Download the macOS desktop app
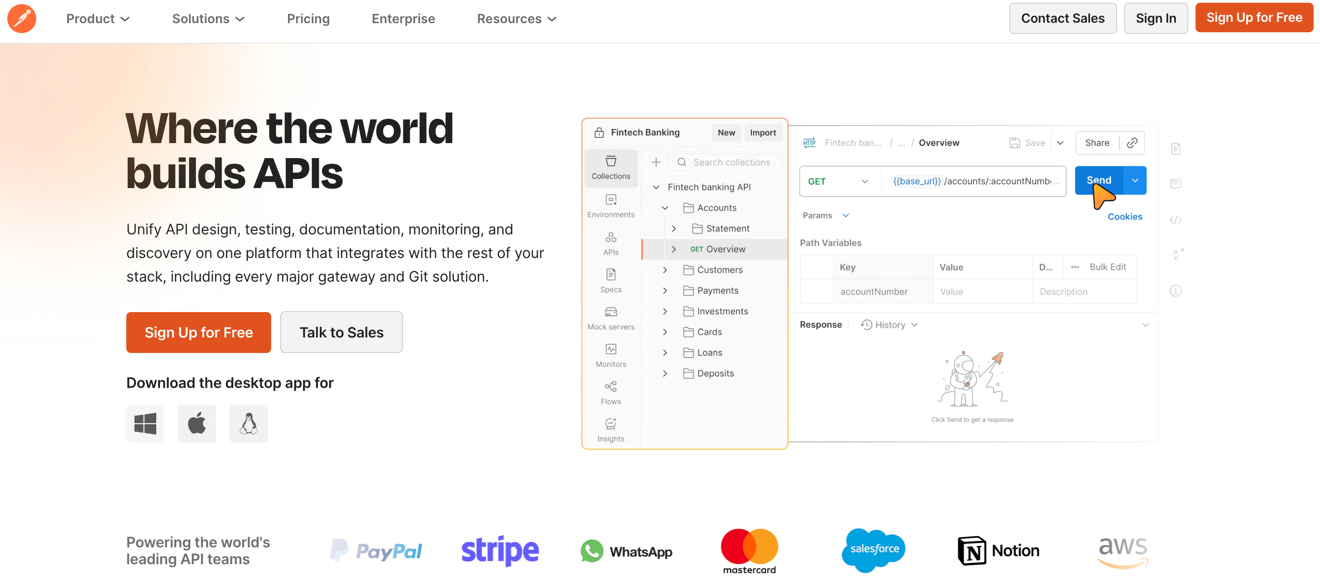The height and width of the screenshot is (576, 1320). point(197,423)
